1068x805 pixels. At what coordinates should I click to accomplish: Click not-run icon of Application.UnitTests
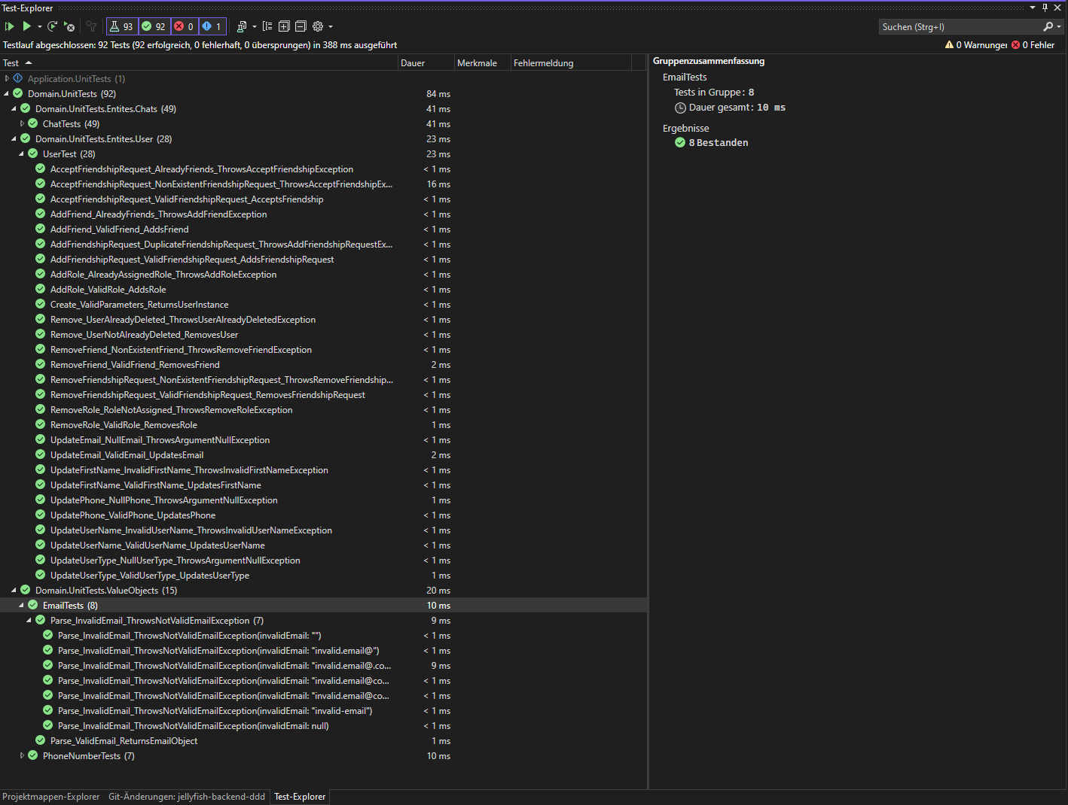coord(18,78)
